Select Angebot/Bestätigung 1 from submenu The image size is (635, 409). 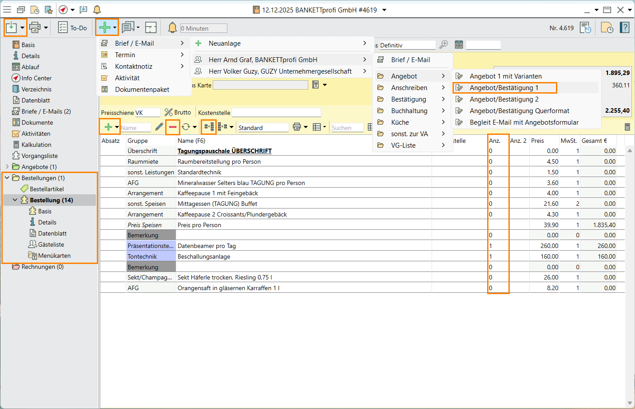tap(504, 88)
